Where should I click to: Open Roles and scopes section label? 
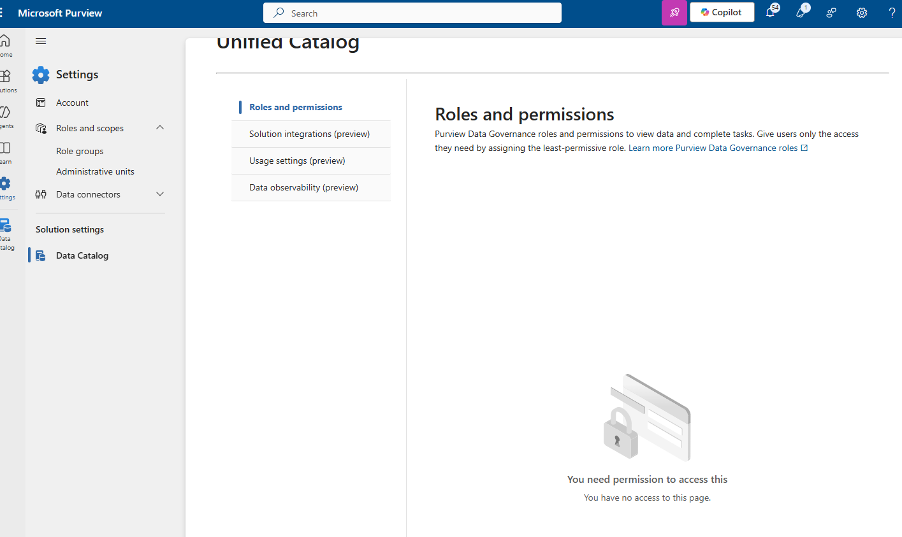(x=90, y=128)
